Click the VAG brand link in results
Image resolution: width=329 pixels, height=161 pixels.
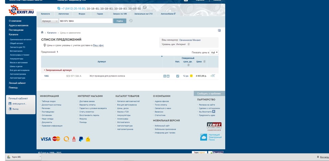point(46,76)
